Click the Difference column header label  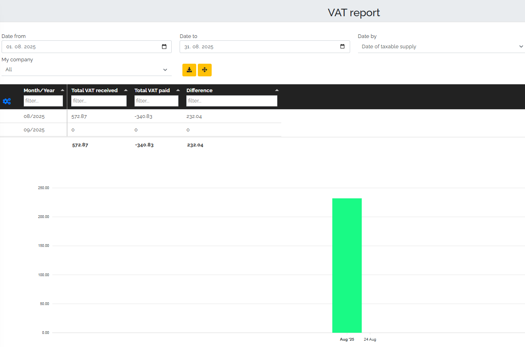coord(199,90)
